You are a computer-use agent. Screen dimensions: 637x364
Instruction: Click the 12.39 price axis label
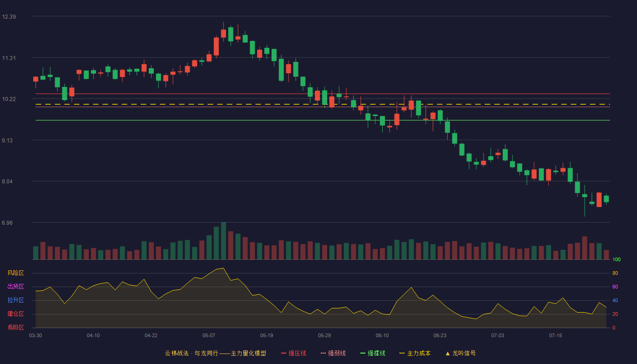(x=9, y=17)
